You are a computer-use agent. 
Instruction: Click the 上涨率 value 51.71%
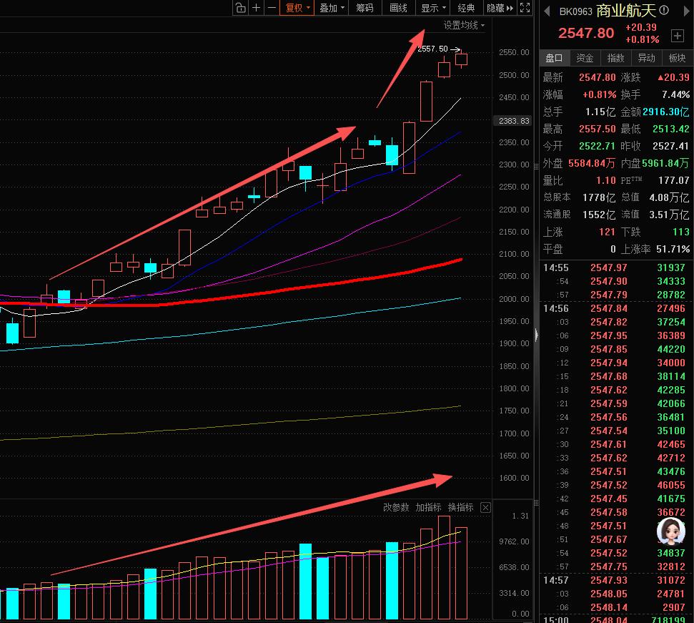click(673, 250)
